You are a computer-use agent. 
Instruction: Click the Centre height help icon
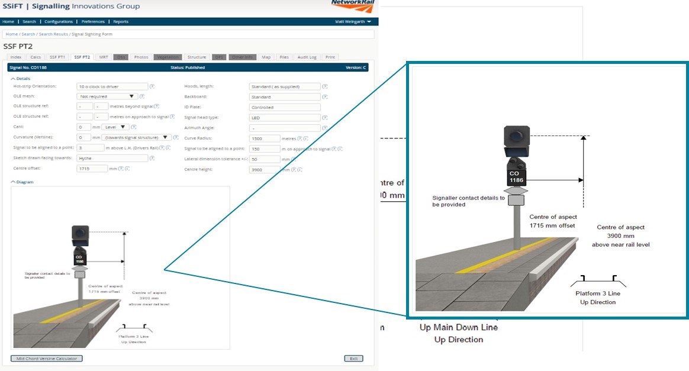[x=294, y=169]
